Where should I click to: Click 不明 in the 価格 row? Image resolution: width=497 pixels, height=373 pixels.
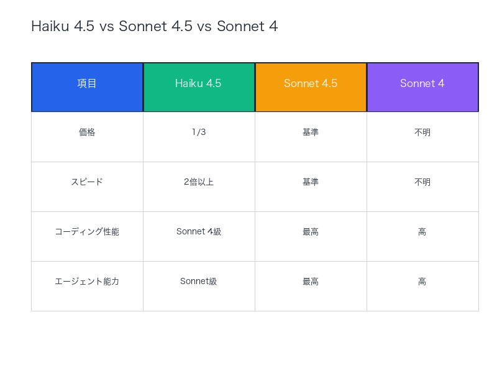pos(422,132)
